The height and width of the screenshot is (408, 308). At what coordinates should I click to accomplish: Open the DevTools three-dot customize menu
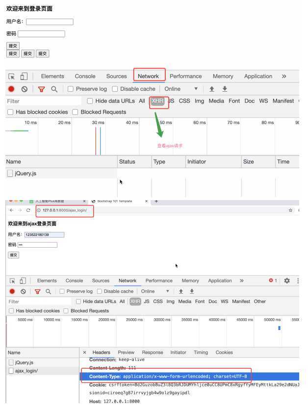[298, 280]
